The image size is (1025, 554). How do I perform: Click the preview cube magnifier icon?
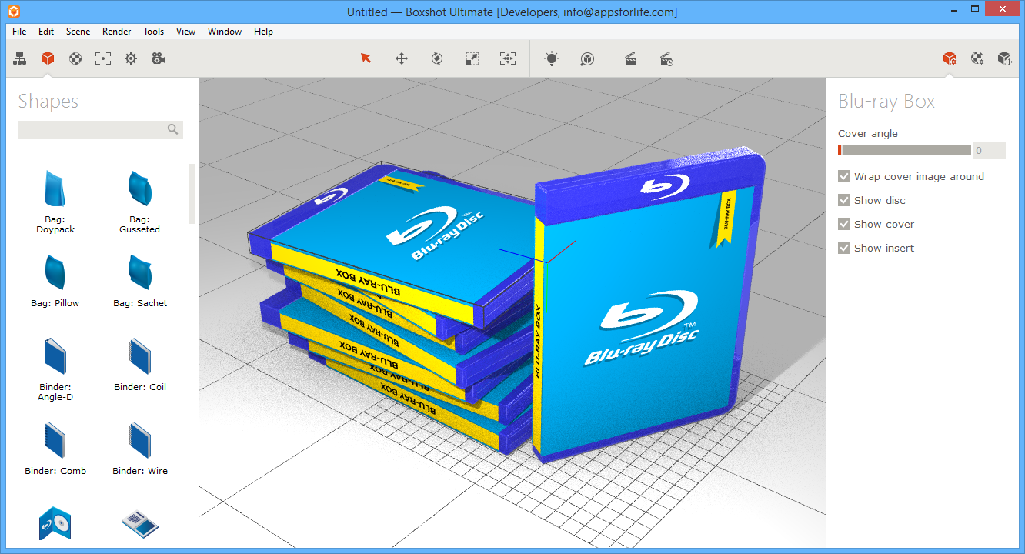(587, 58)
